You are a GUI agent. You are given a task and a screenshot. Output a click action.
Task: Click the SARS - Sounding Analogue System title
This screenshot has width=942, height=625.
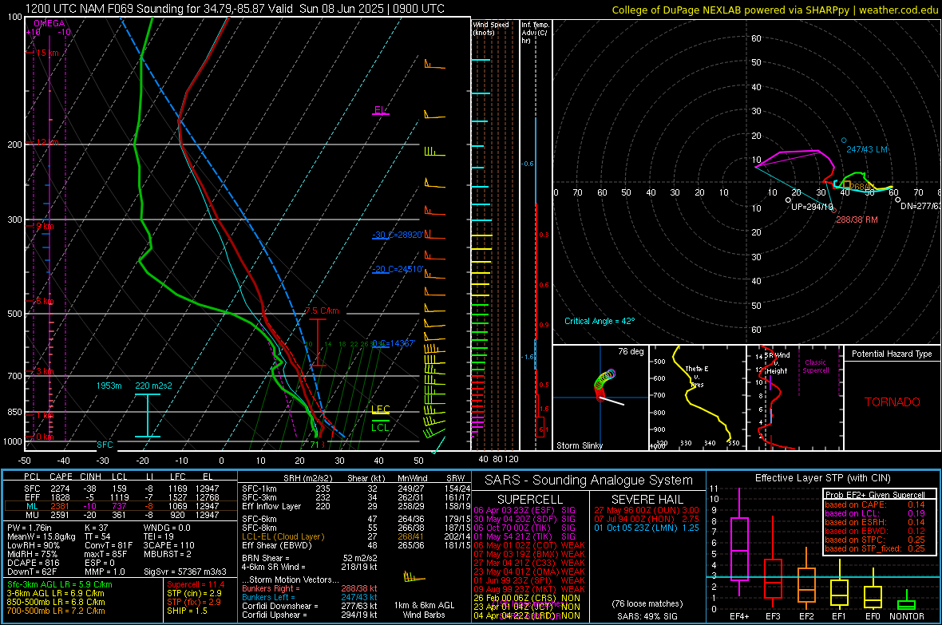[588, 481]
